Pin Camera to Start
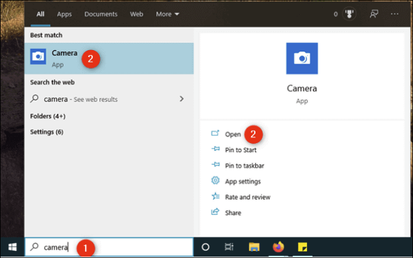Viewport: 413px width, 258px height. pyautogui.click(x=241, y=150)
